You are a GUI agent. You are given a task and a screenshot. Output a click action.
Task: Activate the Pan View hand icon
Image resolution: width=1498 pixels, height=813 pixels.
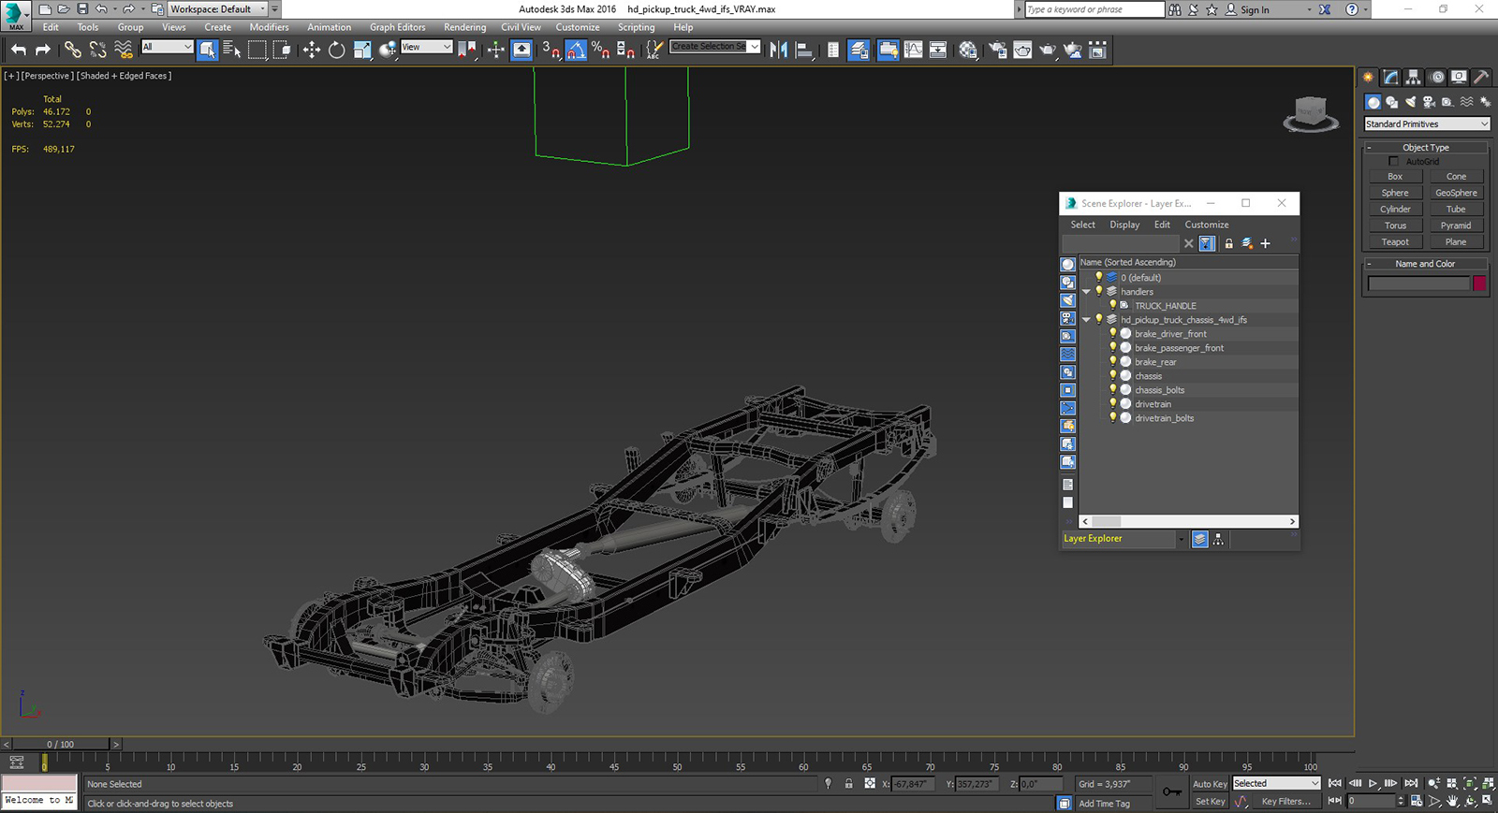coord(1452,801)
